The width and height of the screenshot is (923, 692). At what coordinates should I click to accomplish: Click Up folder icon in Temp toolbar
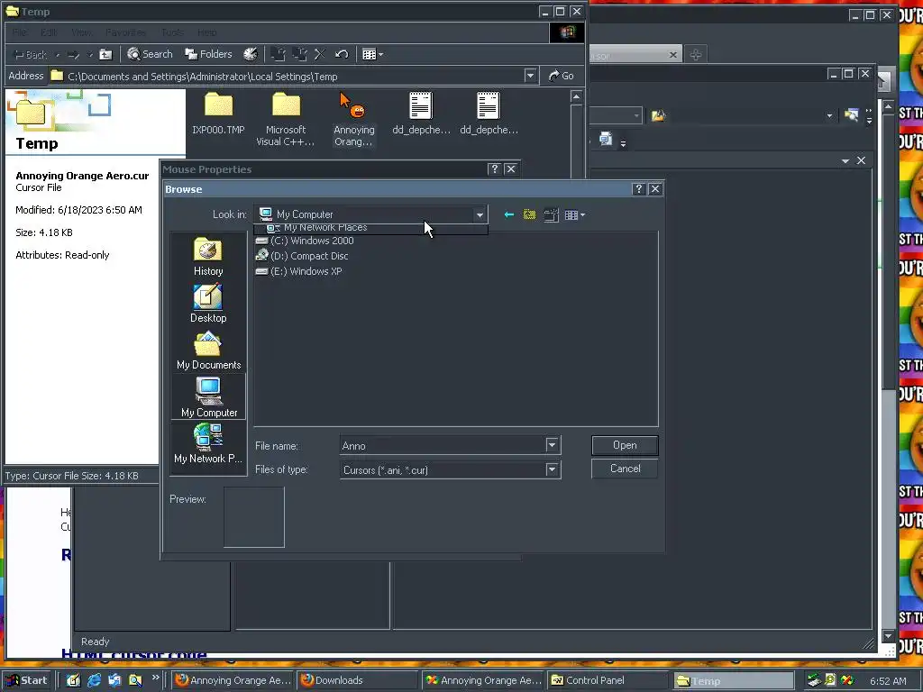(x=105, y=55)
